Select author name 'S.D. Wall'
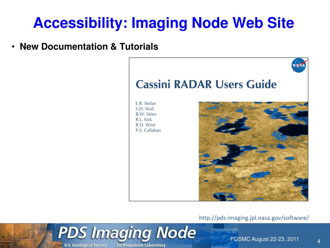Image resolution: width=330 pixels, height=248 pixels. click(x=145, y=109)
